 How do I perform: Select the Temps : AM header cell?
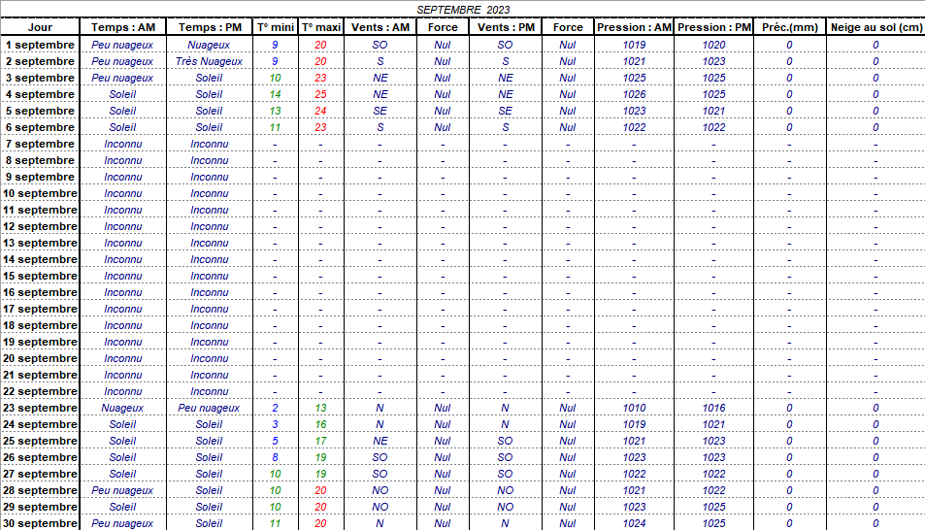point(122,27)
